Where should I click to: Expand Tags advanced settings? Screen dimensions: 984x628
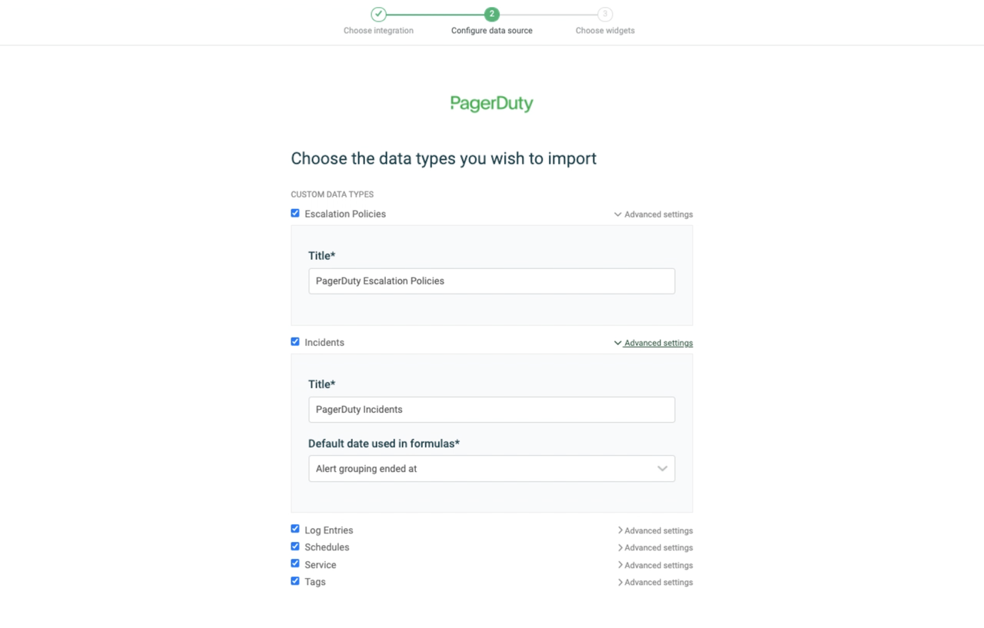click(655, 583)
